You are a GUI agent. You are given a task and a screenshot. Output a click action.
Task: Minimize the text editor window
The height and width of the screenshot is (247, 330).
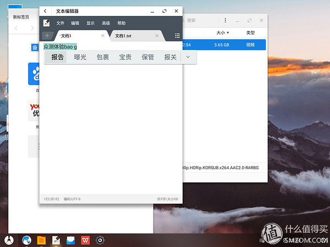(x=152, y=12)
